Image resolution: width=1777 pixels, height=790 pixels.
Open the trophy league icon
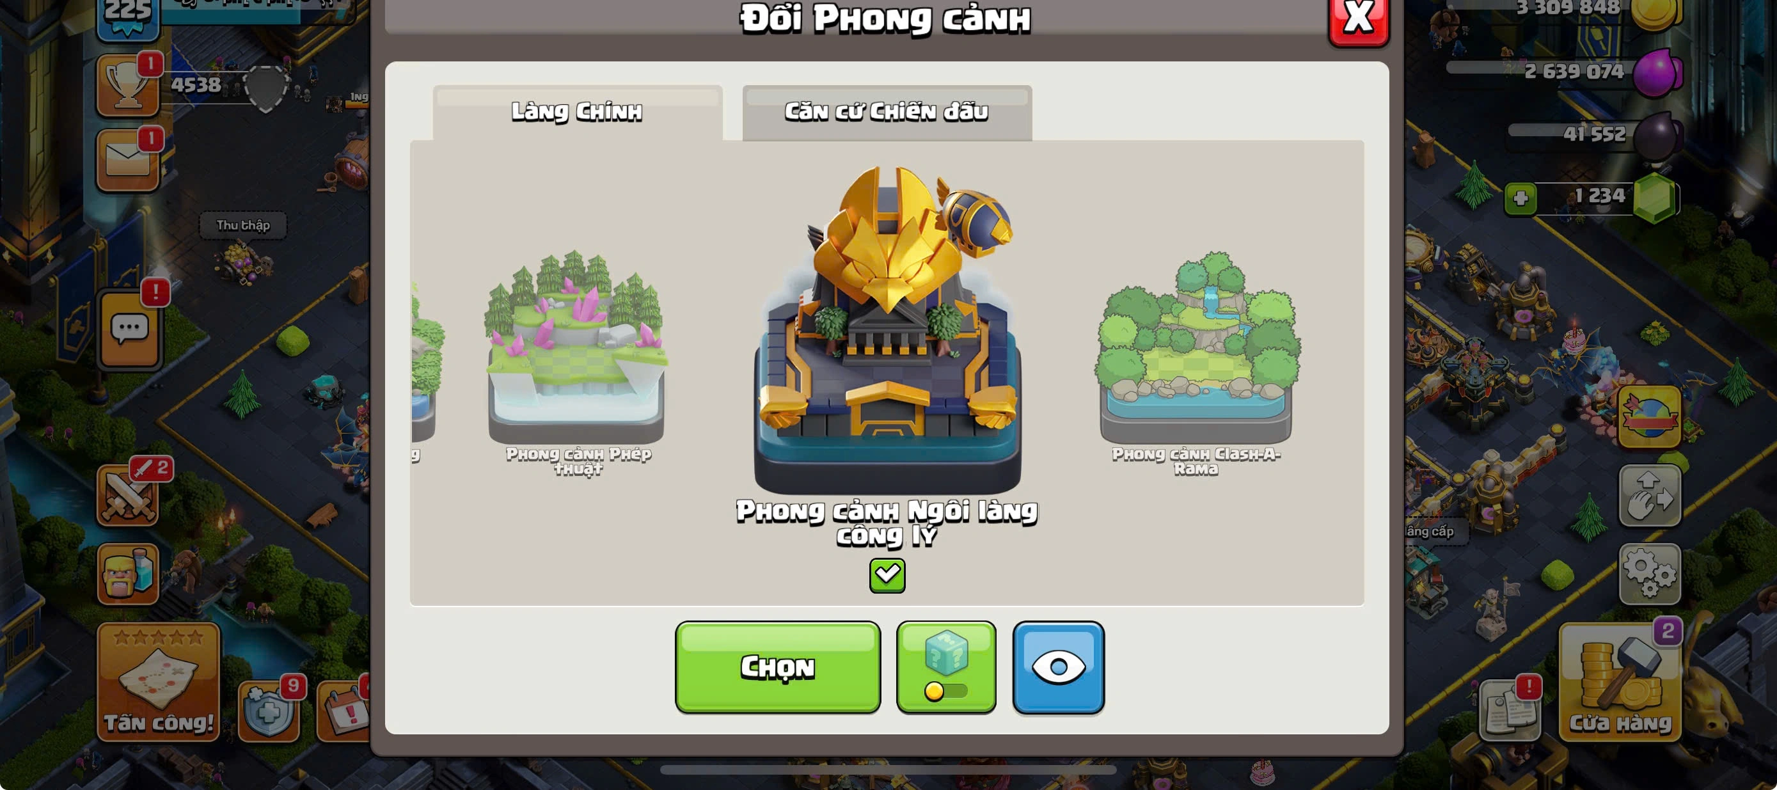tap(129, 86)
